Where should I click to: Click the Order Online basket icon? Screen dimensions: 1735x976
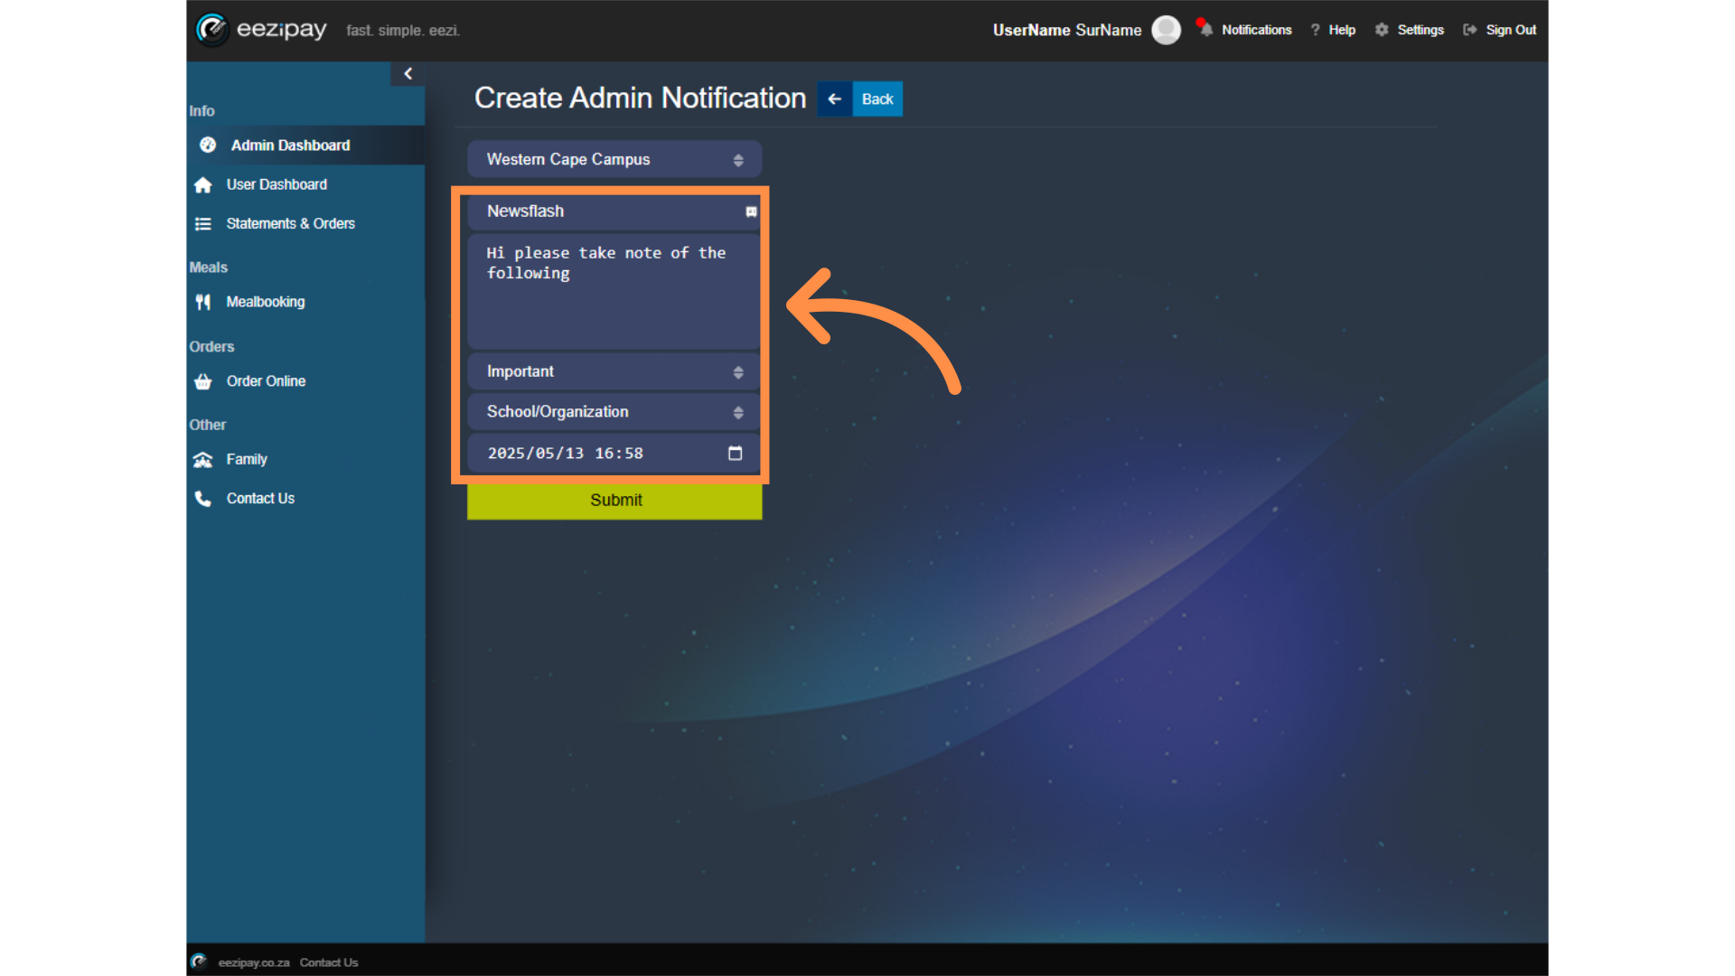tap(203, 381)
